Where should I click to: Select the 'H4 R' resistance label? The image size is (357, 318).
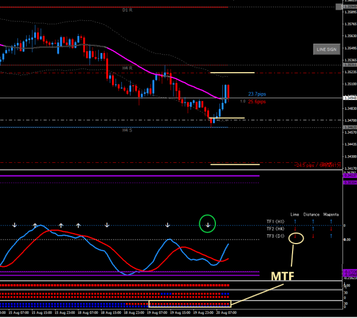127,68
